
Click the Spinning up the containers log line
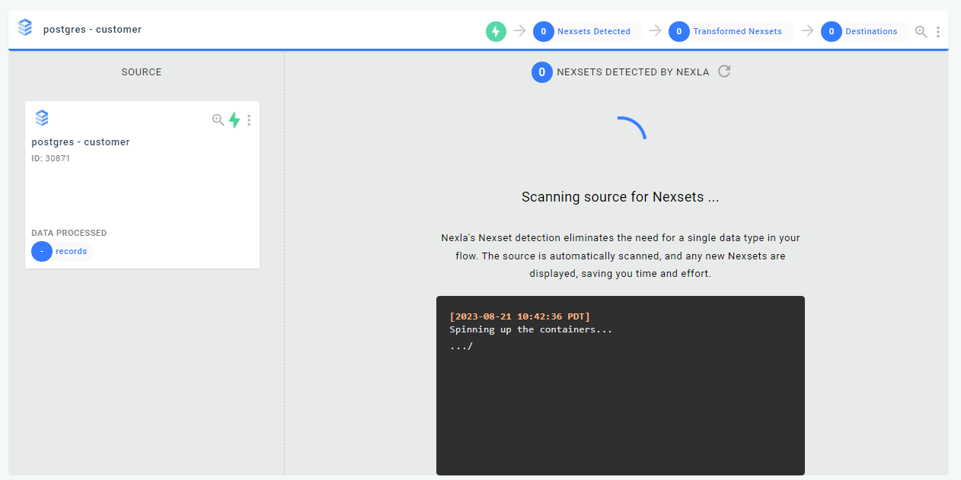click(531, 329)
